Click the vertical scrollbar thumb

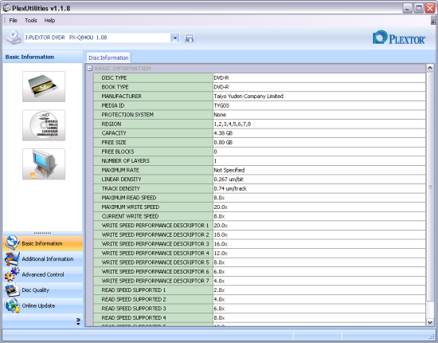point(430,187)
